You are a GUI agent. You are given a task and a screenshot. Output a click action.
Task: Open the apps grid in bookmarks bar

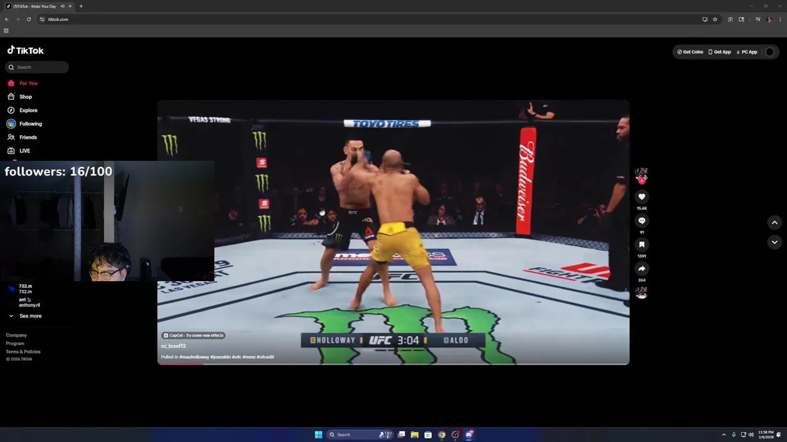[x=6, y=31]
